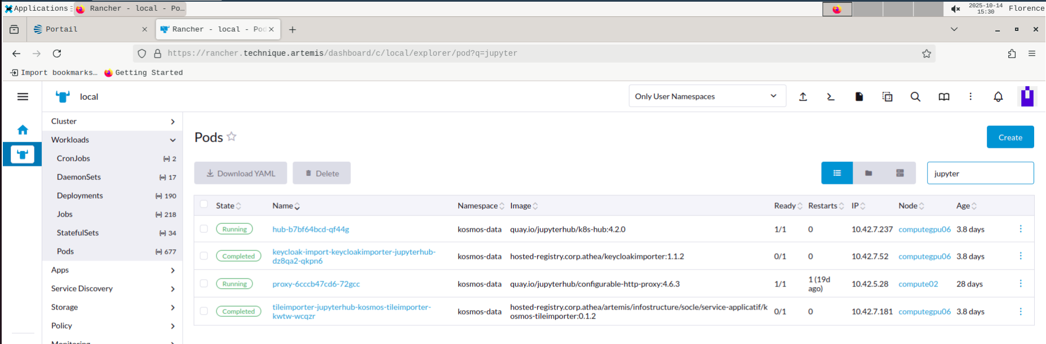
Task: Click the Import YAML upload icon
Action: tap(803, 97)
